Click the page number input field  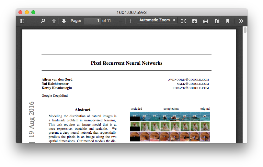coord(93,21)
